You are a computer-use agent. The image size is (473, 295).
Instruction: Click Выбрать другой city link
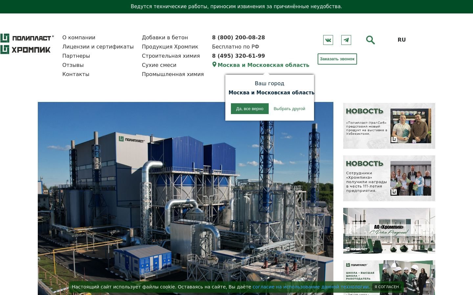pos(289,109)
